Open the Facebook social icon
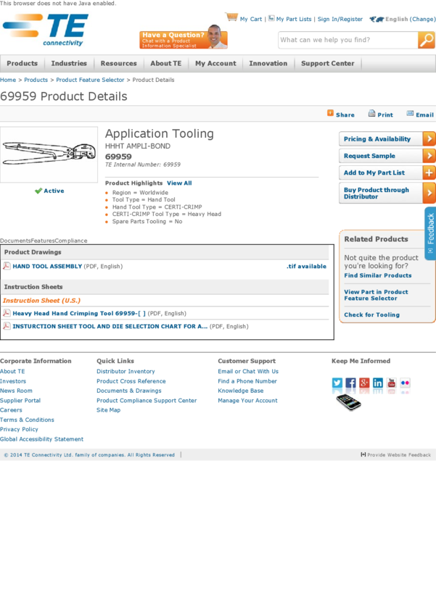This screenshot has width=436, height=616. coord(350,383)
